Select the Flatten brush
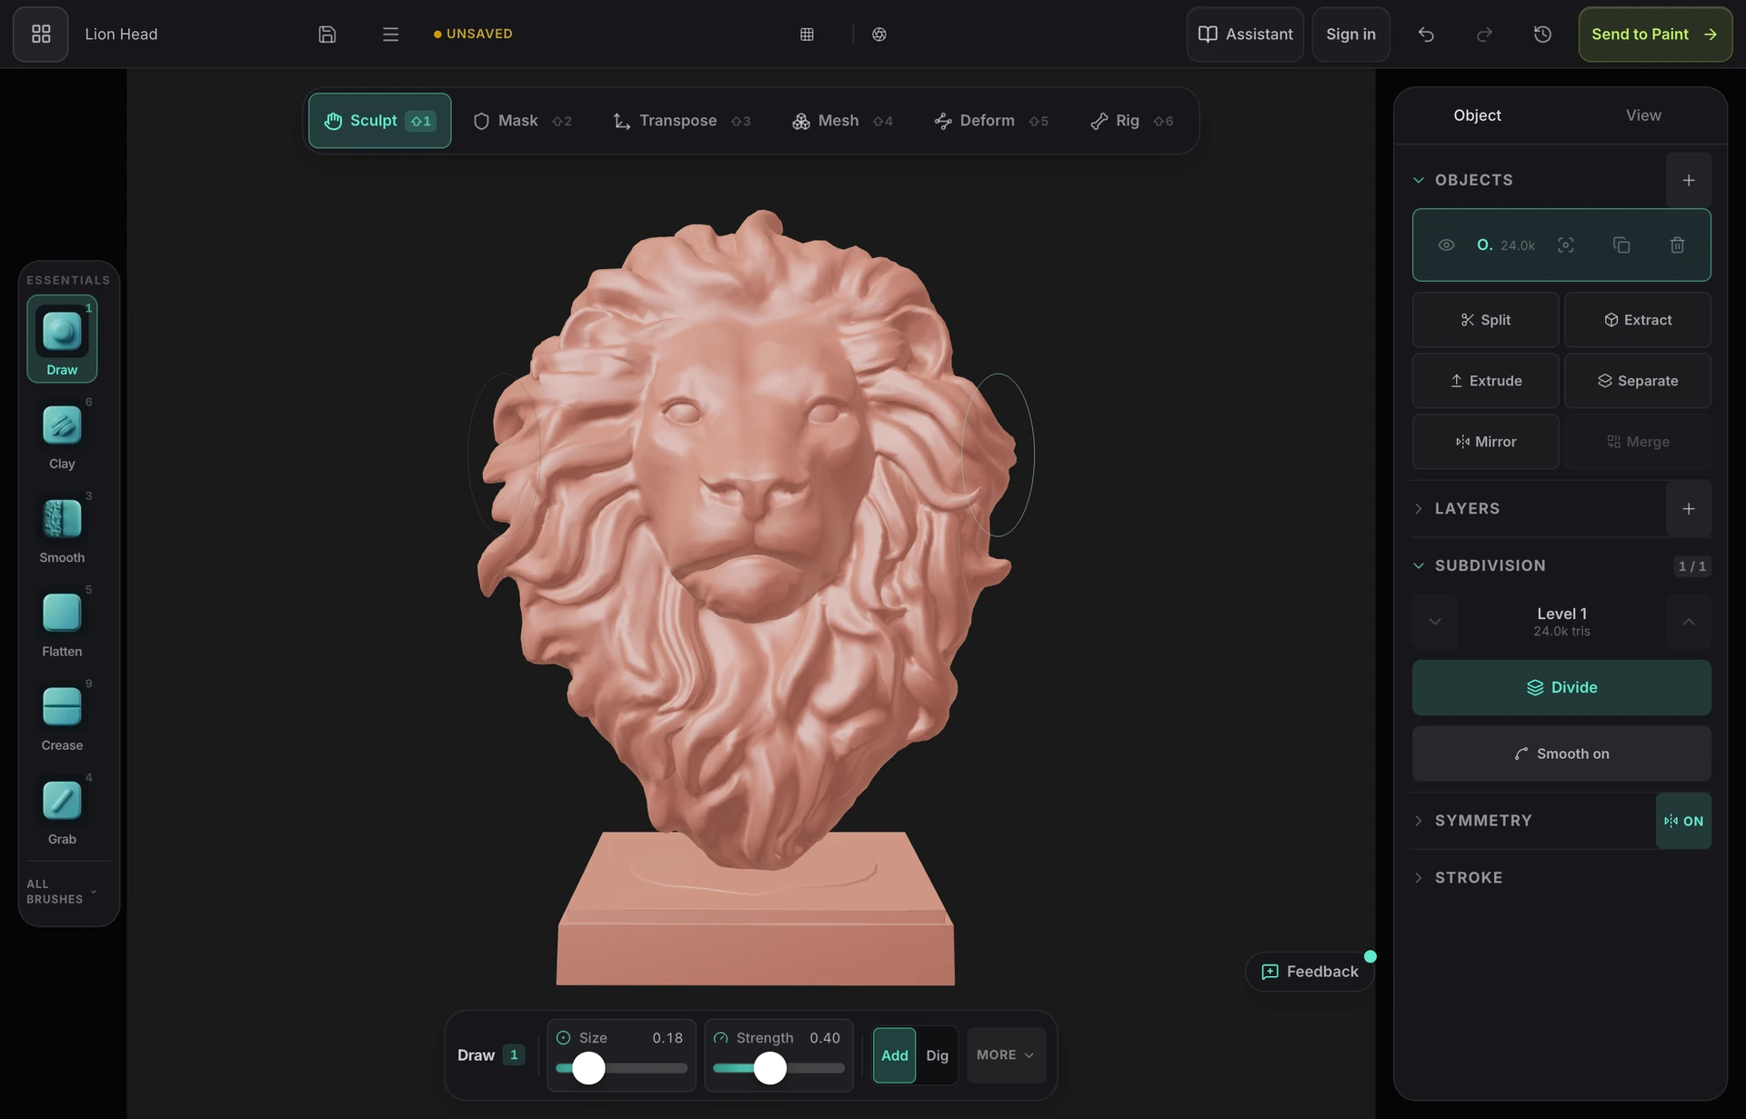Image resolution: width=1746 pixels, height=1119 pixels. coord(62,621)
